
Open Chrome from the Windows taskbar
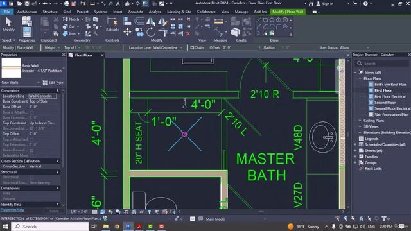pyautogui.click(x=117, y=227)
